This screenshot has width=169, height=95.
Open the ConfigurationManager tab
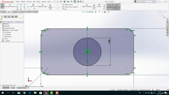point(9,17)
